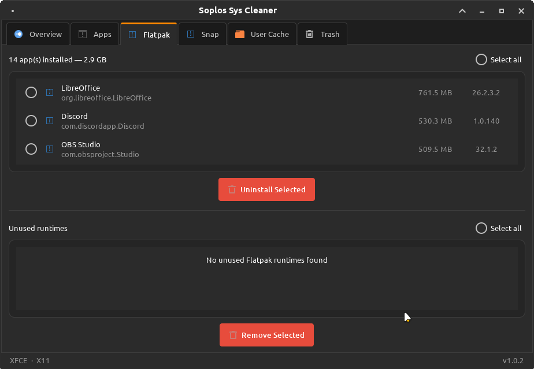Click the Snap tab archive icon
The image size is (534, 369).
(x=191, y=34)
